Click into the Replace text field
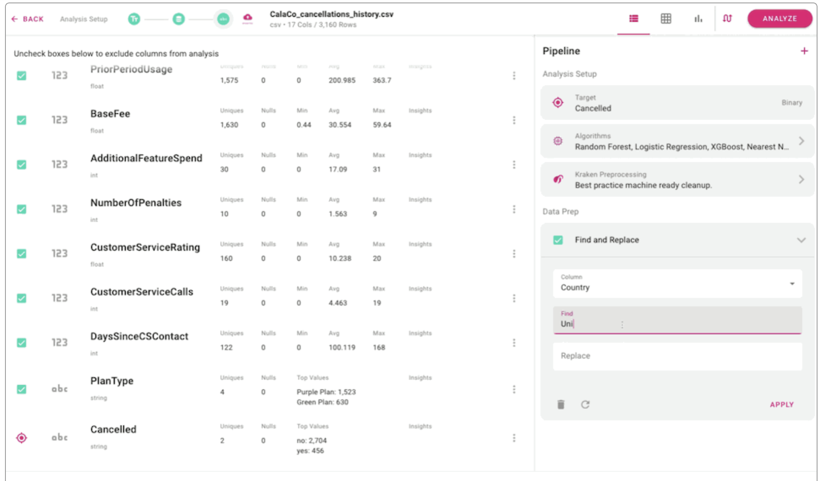 tap(677, 356)
